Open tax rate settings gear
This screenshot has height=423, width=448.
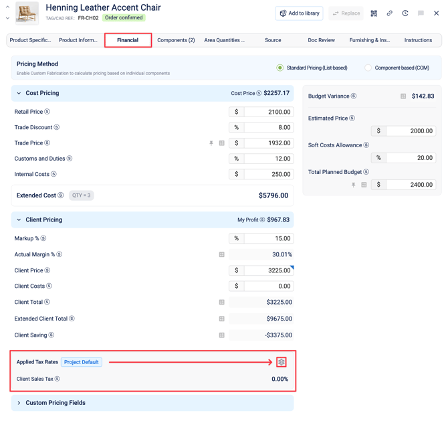pos(282,362)
